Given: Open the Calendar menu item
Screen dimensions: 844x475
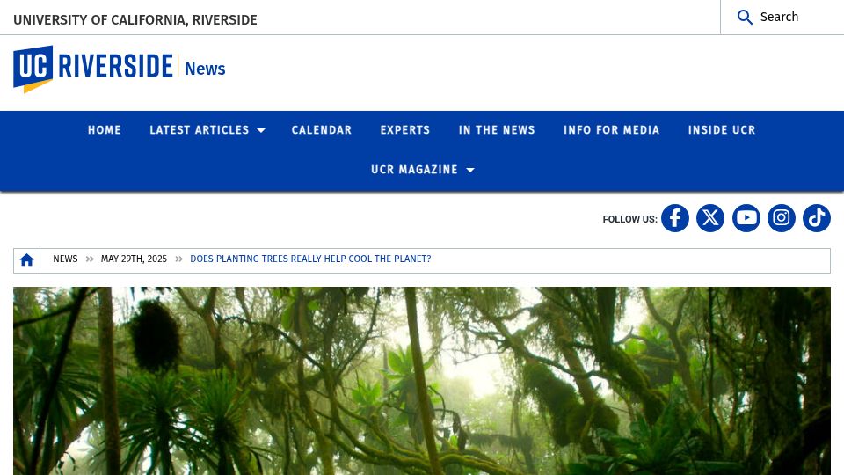Looking at the screenshot, I should pos(322,130).
